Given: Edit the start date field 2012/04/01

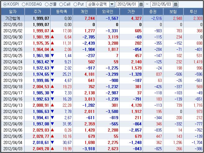Looking at the screenshot, I should coord(127,4).
